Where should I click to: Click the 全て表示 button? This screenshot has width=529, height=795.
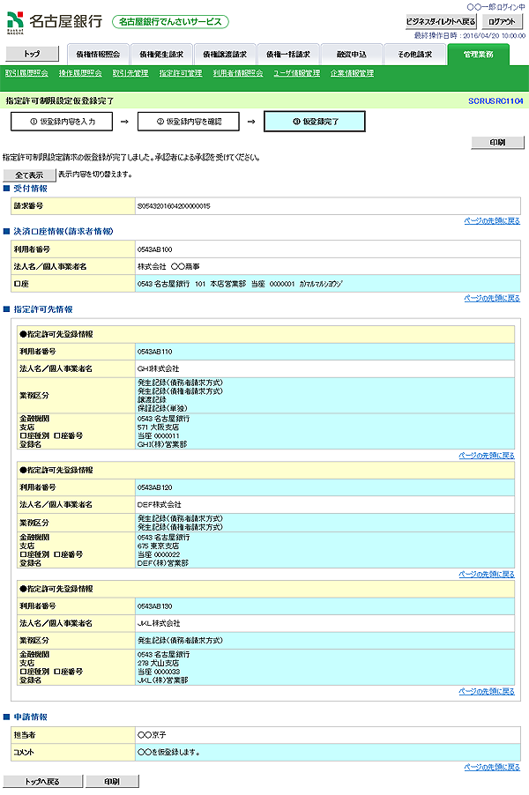pos(29,175)
